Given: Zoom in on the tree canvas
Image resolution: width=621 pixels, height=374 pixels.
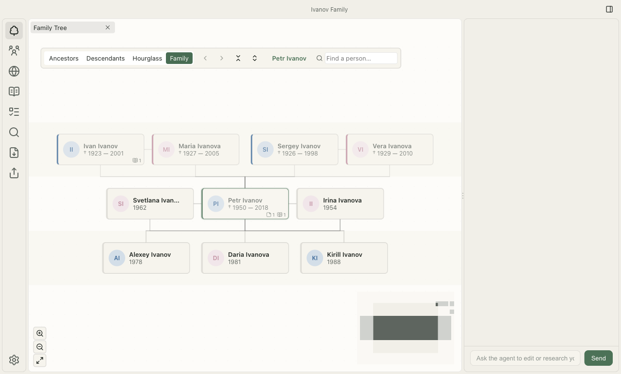Looking at the screenshot, I should point(40,333).
